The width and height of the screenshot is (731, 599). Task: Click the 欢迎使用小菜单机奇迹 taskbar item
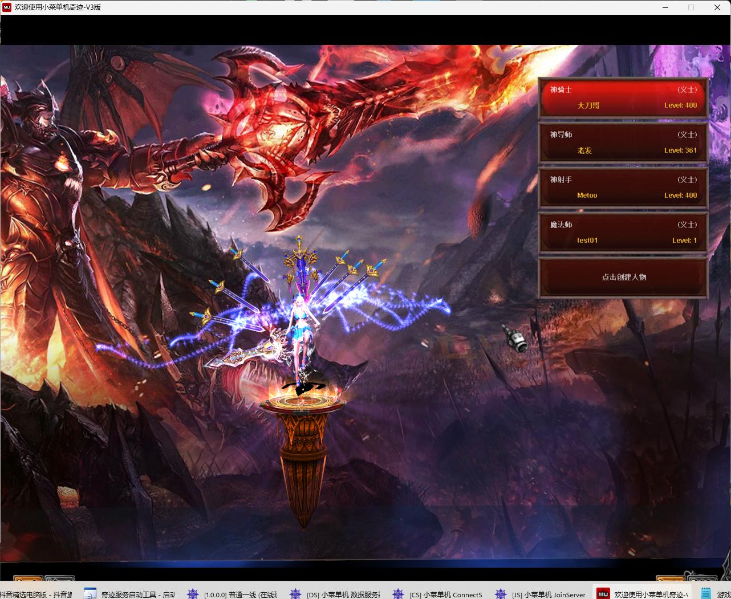643,594
